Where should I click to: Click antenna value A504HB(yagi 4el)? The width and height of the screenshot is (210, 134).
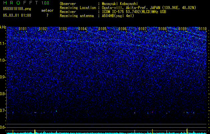(118, 16)
